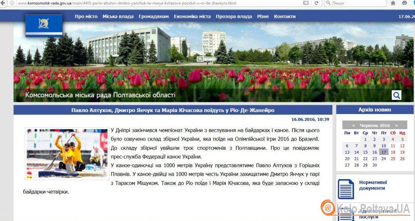Toggle reader view icon in the address bar

pos(306,3)
